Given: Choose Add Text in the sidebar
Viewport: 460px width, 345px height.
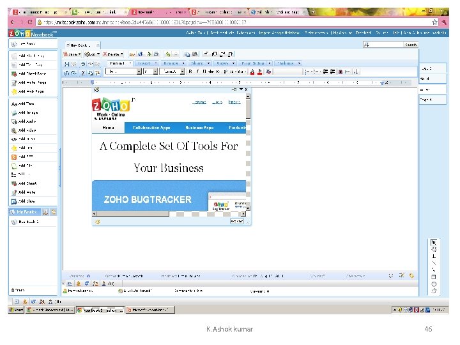Looking at the screenshot, I should (x=23, y=103).
